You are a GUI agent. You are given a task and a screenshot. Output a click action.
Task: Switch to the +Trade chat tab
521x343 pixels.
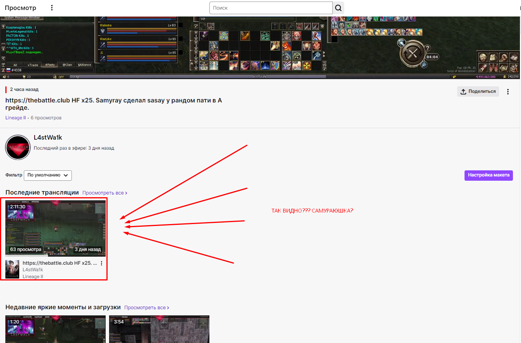point(33,65)
